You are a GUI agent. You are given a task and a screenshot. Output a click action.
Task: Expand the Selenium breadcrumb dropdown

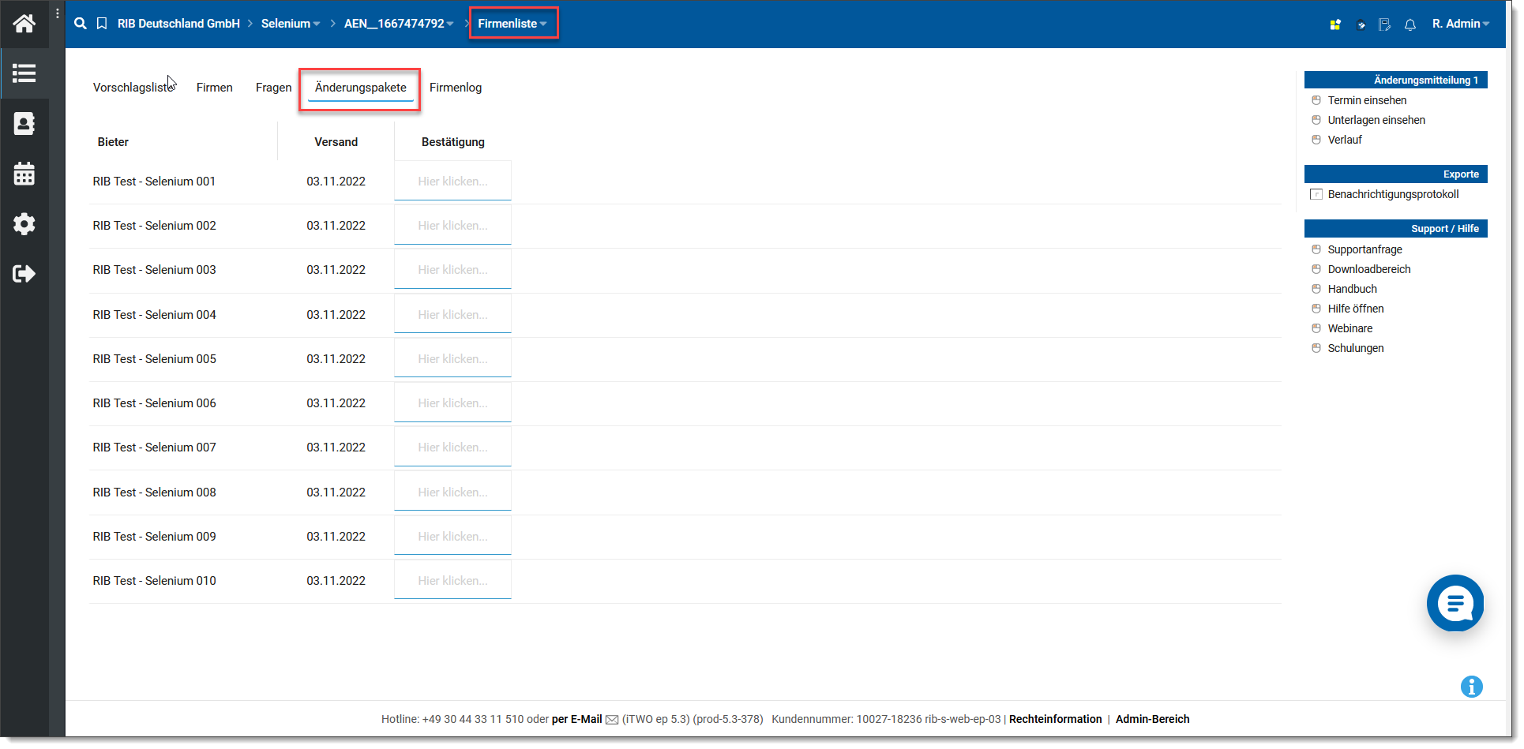point(290,24)
